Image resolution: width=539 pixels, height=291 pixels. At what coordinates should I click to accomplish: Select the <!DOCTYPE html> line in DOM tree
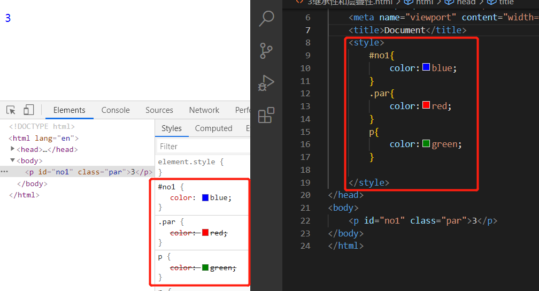click(42, 127)
